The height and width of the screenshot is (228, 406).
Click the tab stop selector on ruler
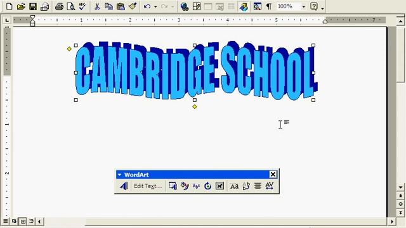tap(7, 20)
